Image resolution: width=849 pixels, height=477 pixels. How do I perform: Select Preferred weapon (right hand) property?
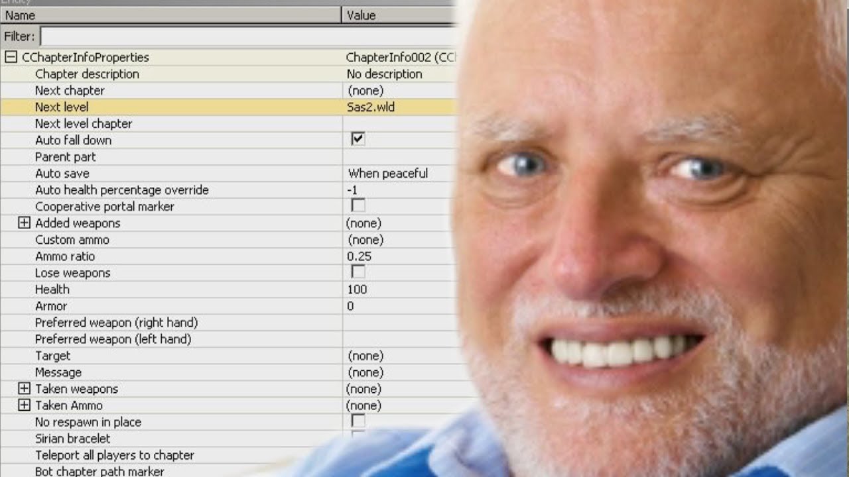click(117, 323)
